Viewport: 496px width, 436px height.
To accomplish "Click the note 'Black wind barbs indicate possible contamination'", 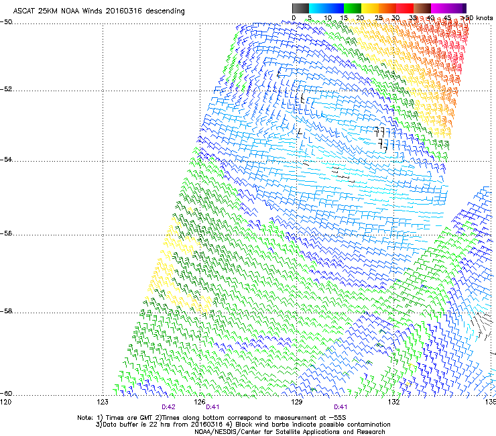I will (313, 425).
